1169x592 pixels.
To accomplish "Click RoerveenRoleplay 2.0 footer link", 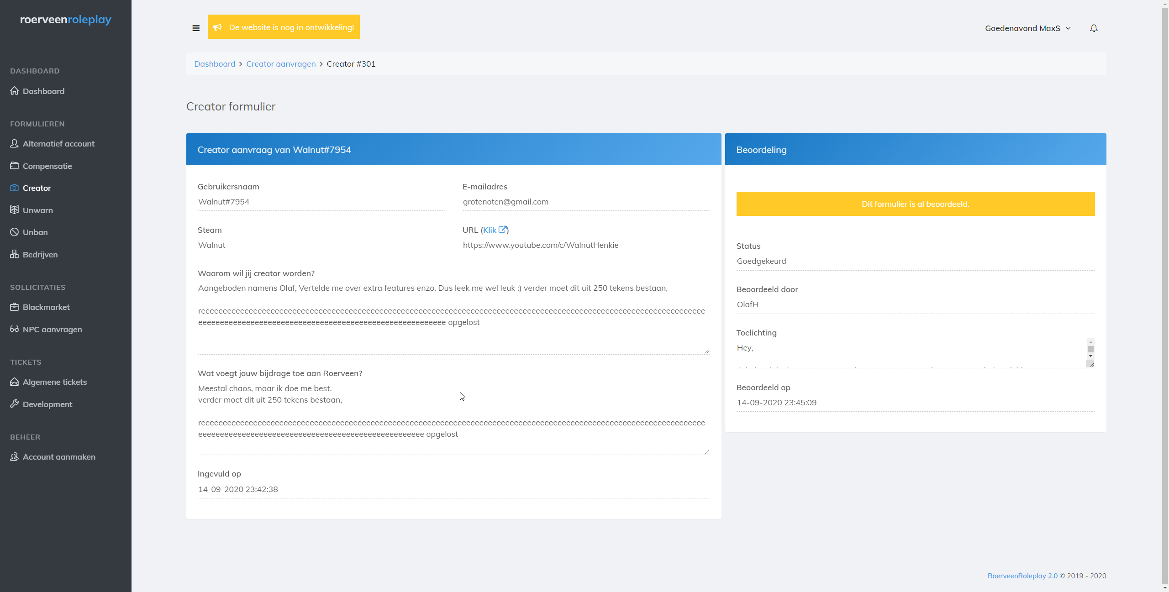I will click(x=1022, y=576).
